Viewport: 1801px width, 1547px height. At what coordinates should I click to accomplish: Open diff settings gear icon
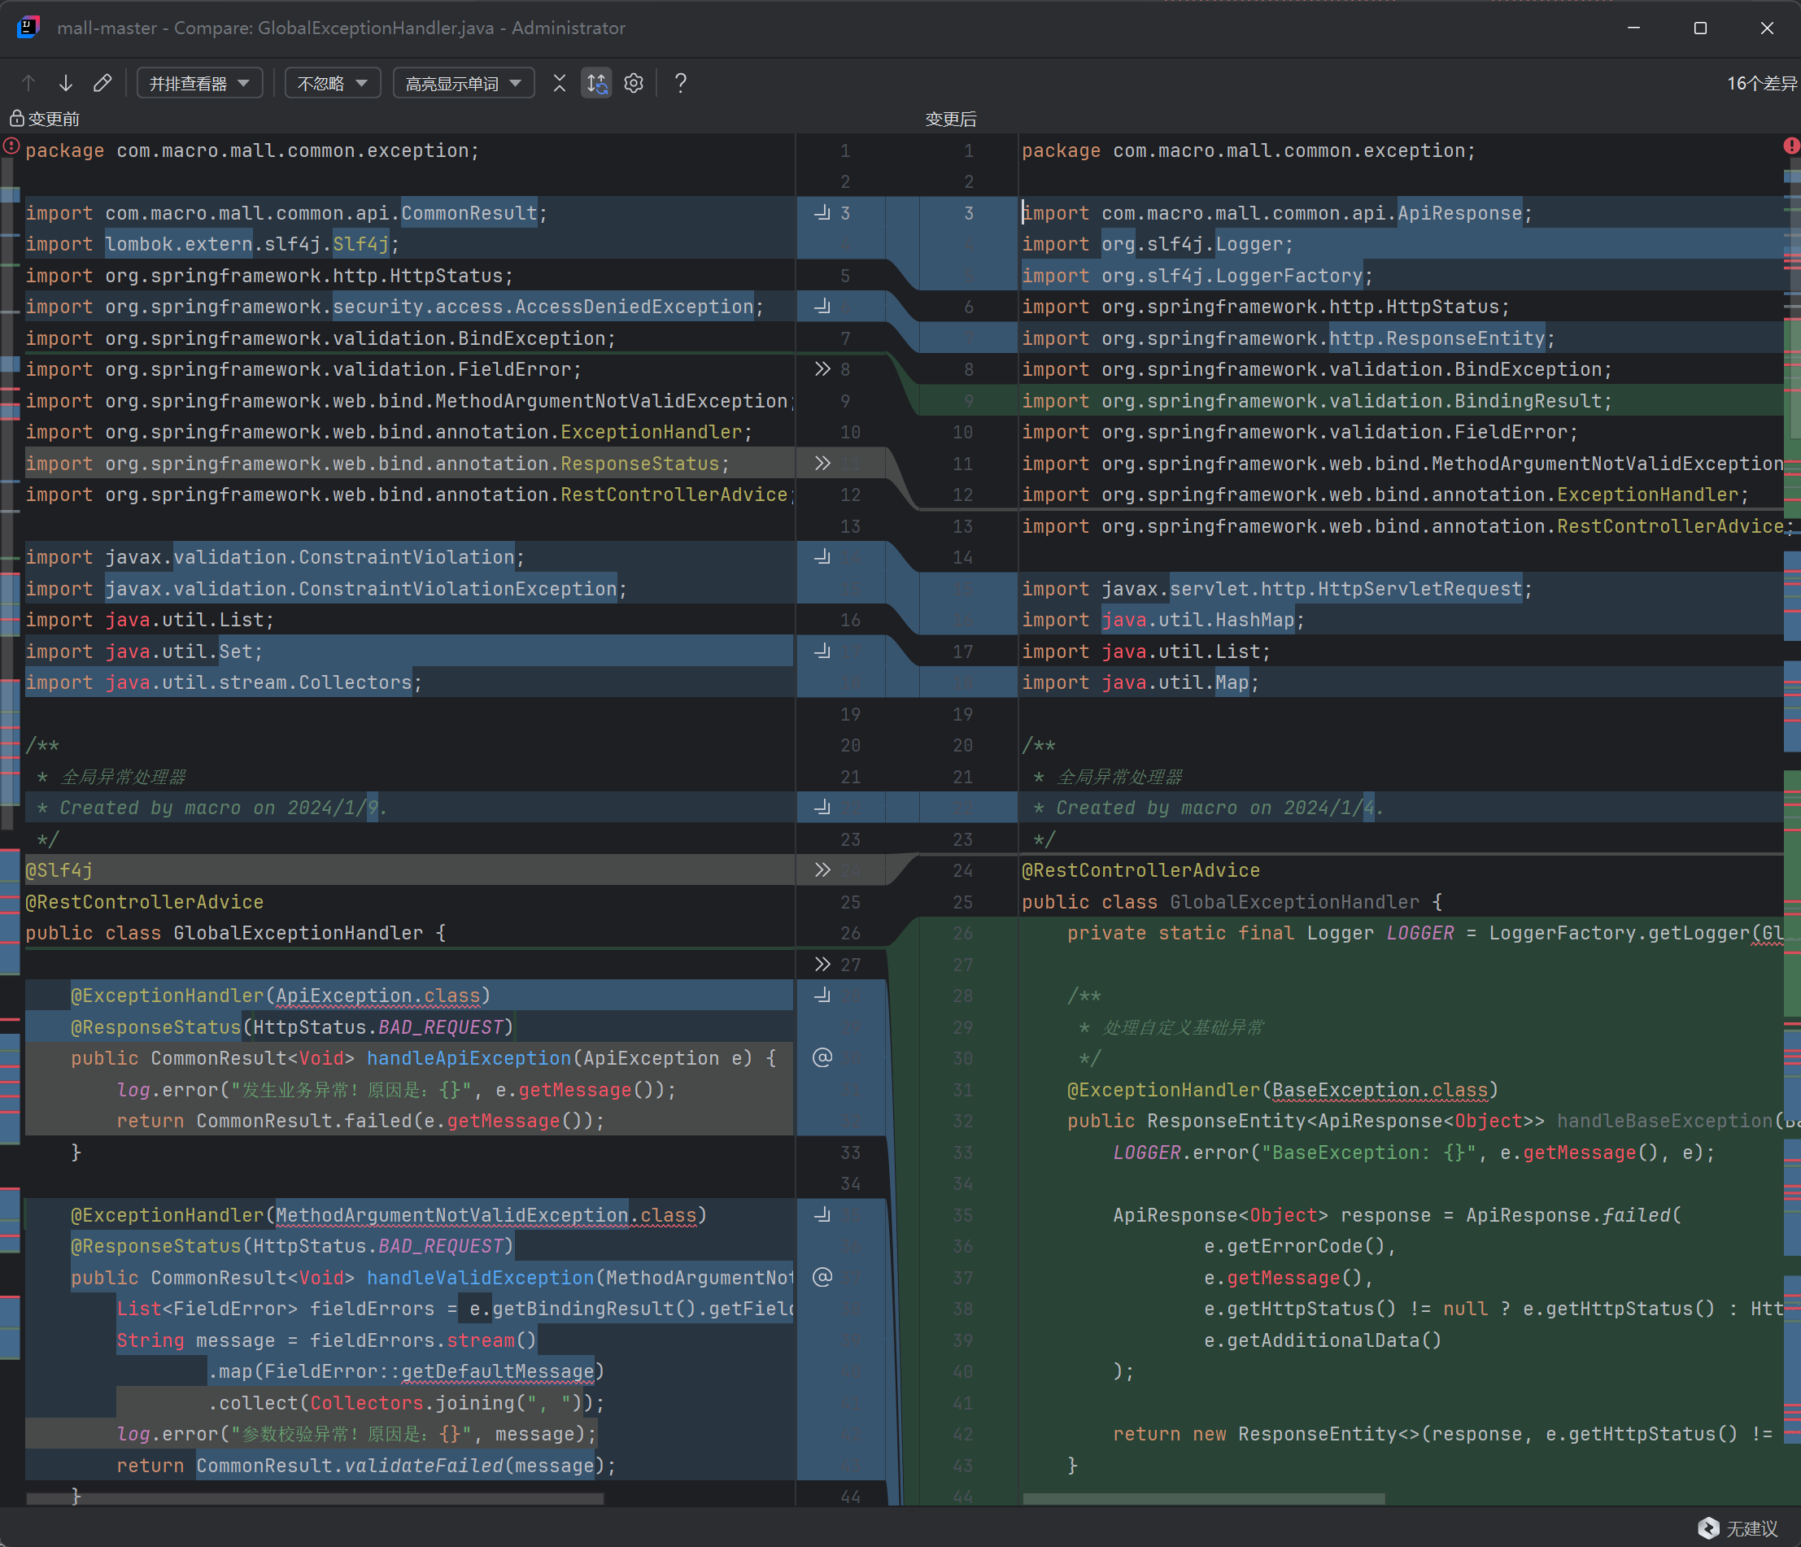[634, 84]
